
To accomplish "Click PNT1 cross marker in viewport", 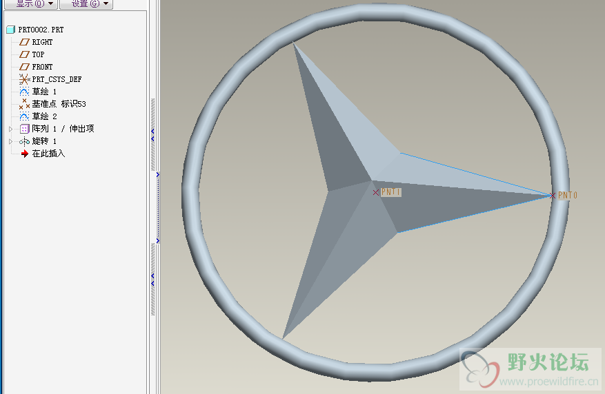I will (x=376, y=192).
